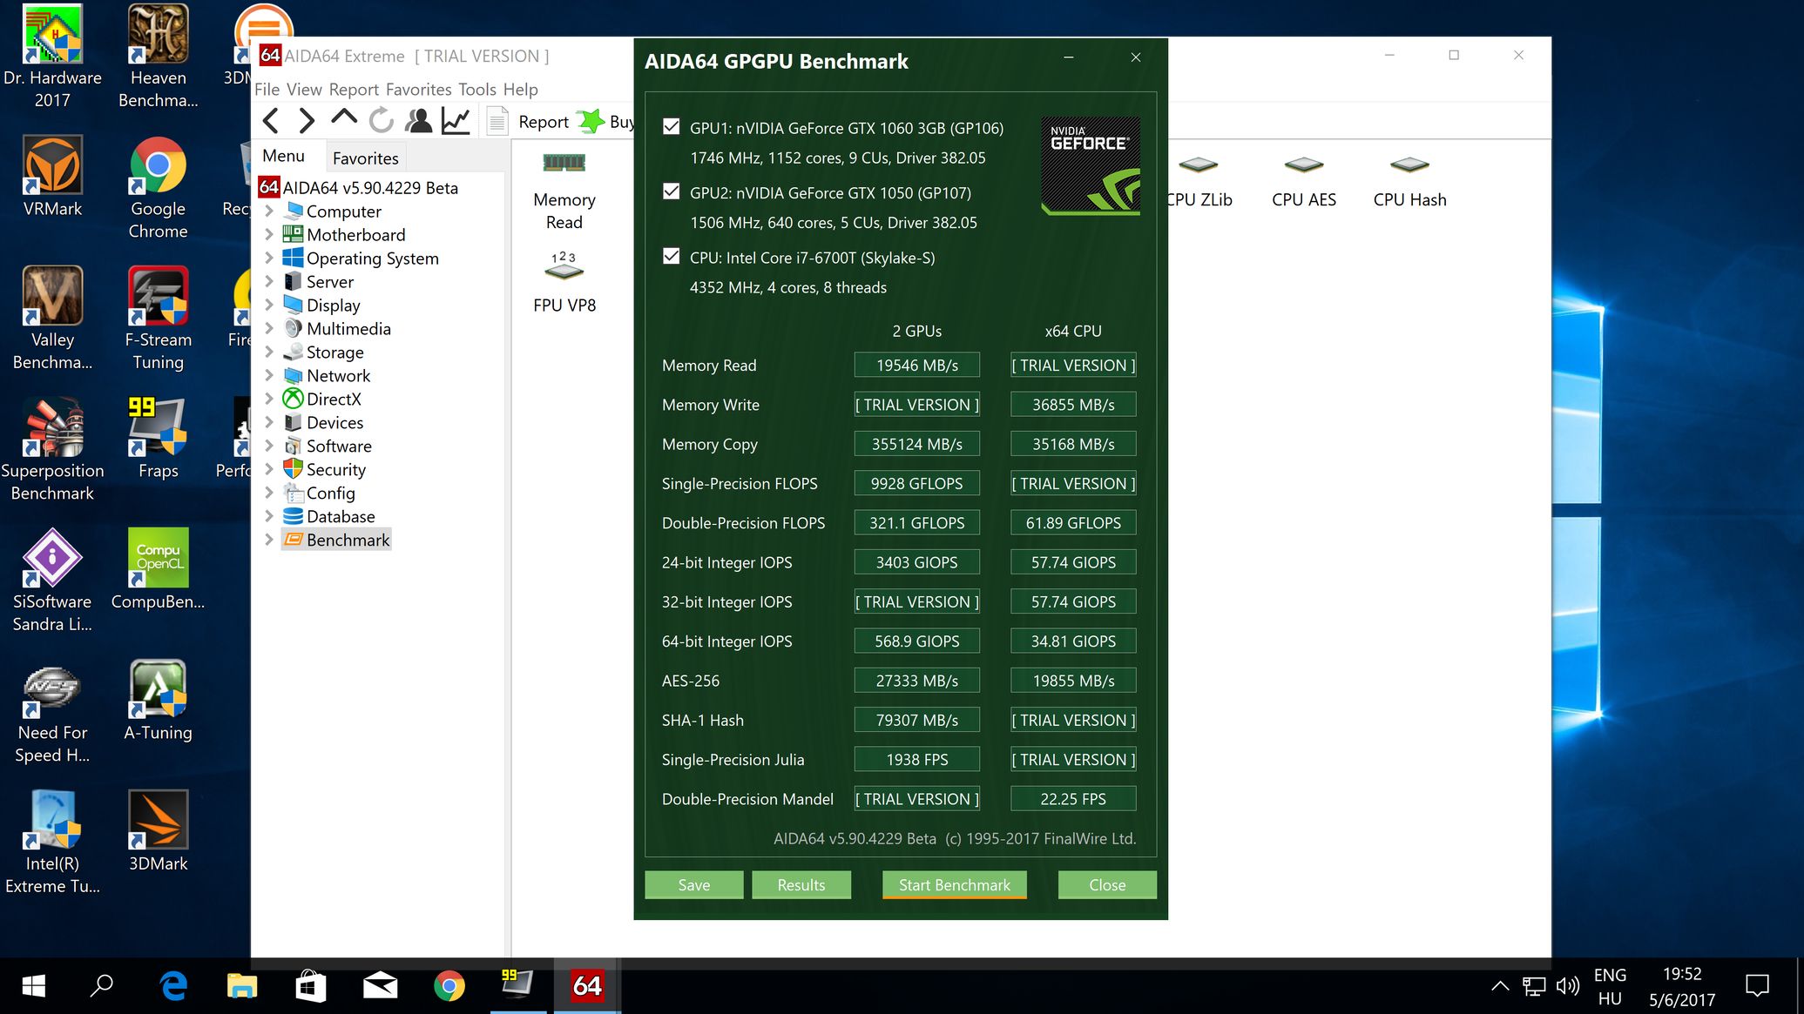Open the Report menu in menu bar

354,89
